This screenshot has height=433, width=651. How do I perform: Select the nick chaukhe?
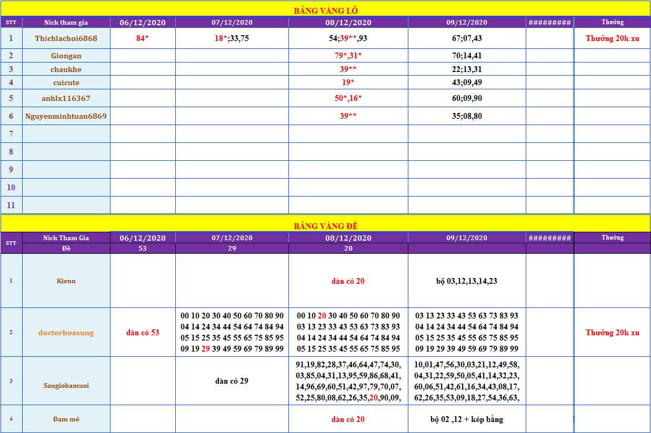pos(66,69)
